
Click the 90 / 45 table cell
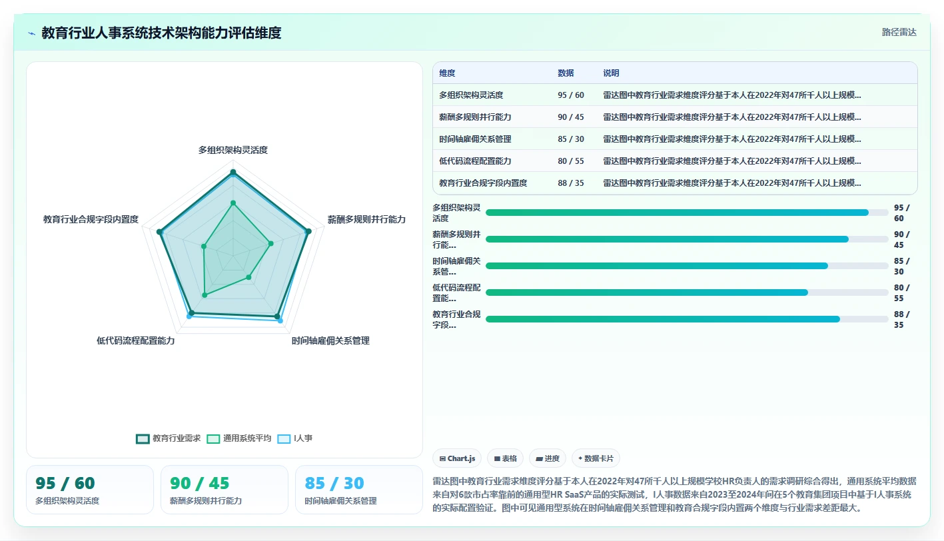point(571,117)
